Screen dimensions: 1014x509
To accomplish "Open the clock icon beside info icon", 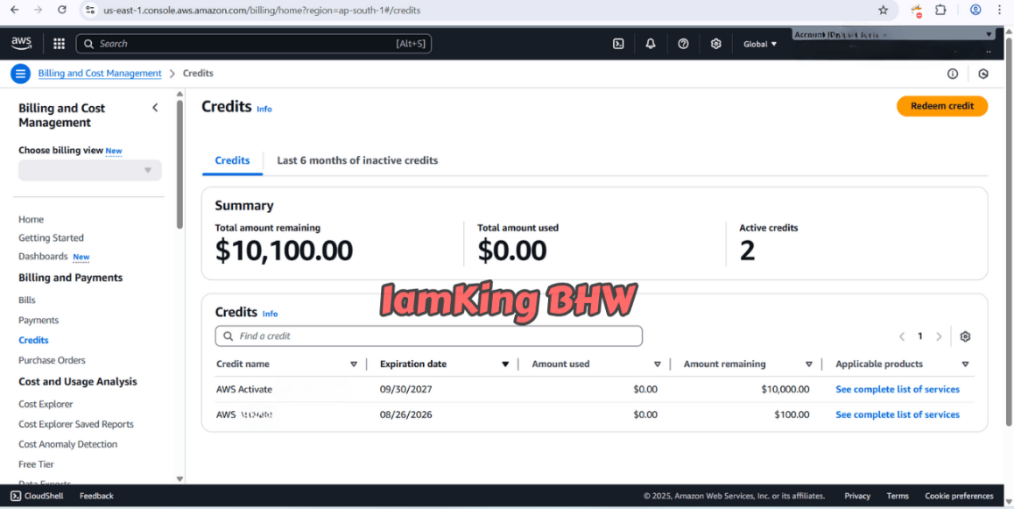I will [x=983, y=74].
